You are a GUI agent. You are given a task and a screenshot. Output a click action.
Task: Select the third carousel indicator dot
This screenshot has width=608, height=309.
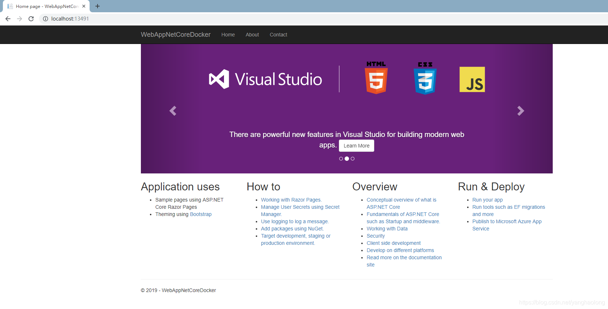tap(353, 159)
